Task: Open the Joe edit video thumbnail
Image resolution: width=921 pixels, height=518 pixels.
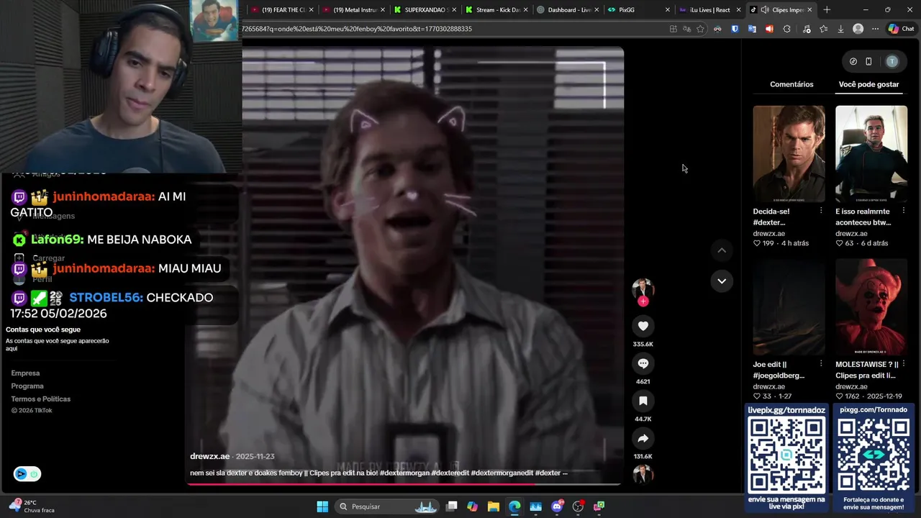Action: 789,307
